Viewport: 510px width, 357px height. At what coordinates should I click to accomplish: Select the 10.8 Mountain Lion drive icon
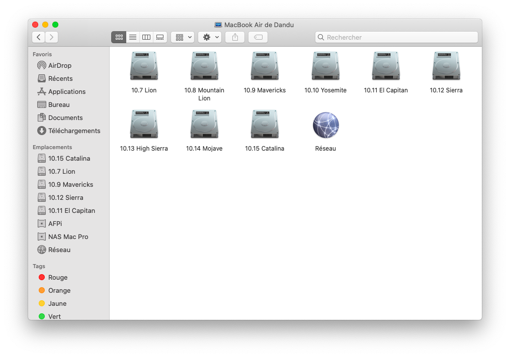point(204,66)
